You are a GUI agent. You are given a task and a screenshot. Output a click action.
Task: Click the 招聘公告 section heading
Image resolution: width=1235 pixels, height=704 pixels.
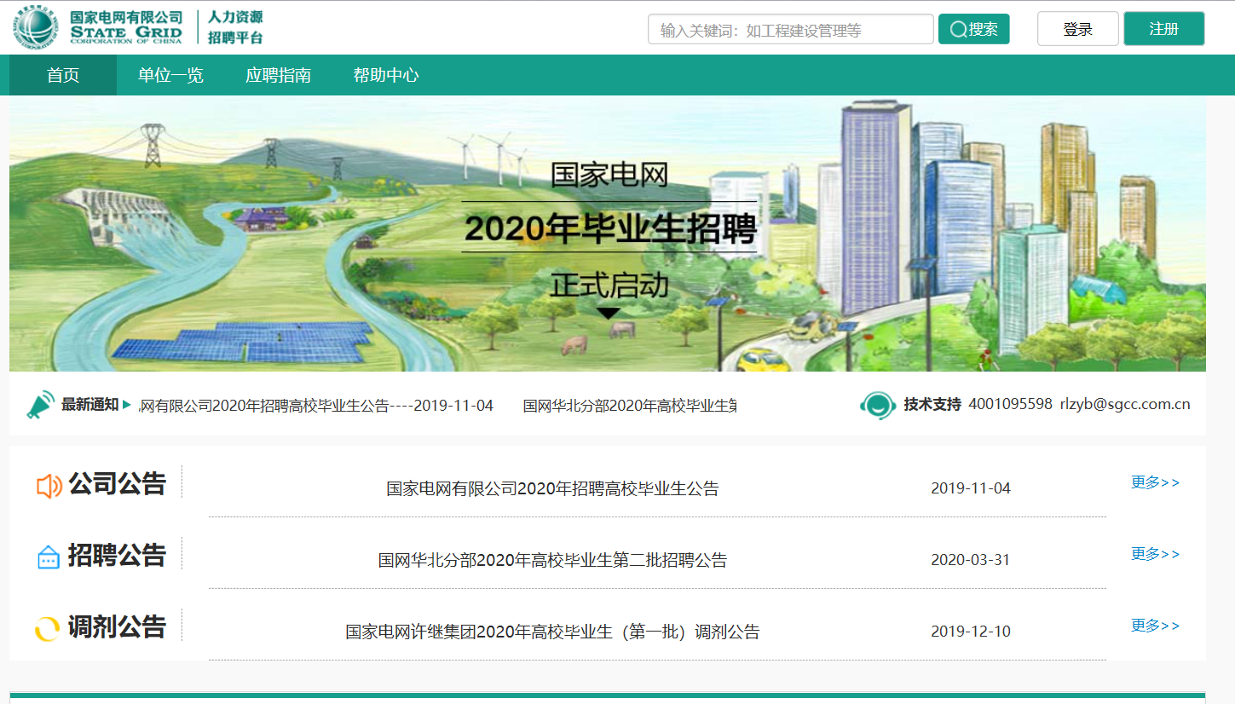118,555
